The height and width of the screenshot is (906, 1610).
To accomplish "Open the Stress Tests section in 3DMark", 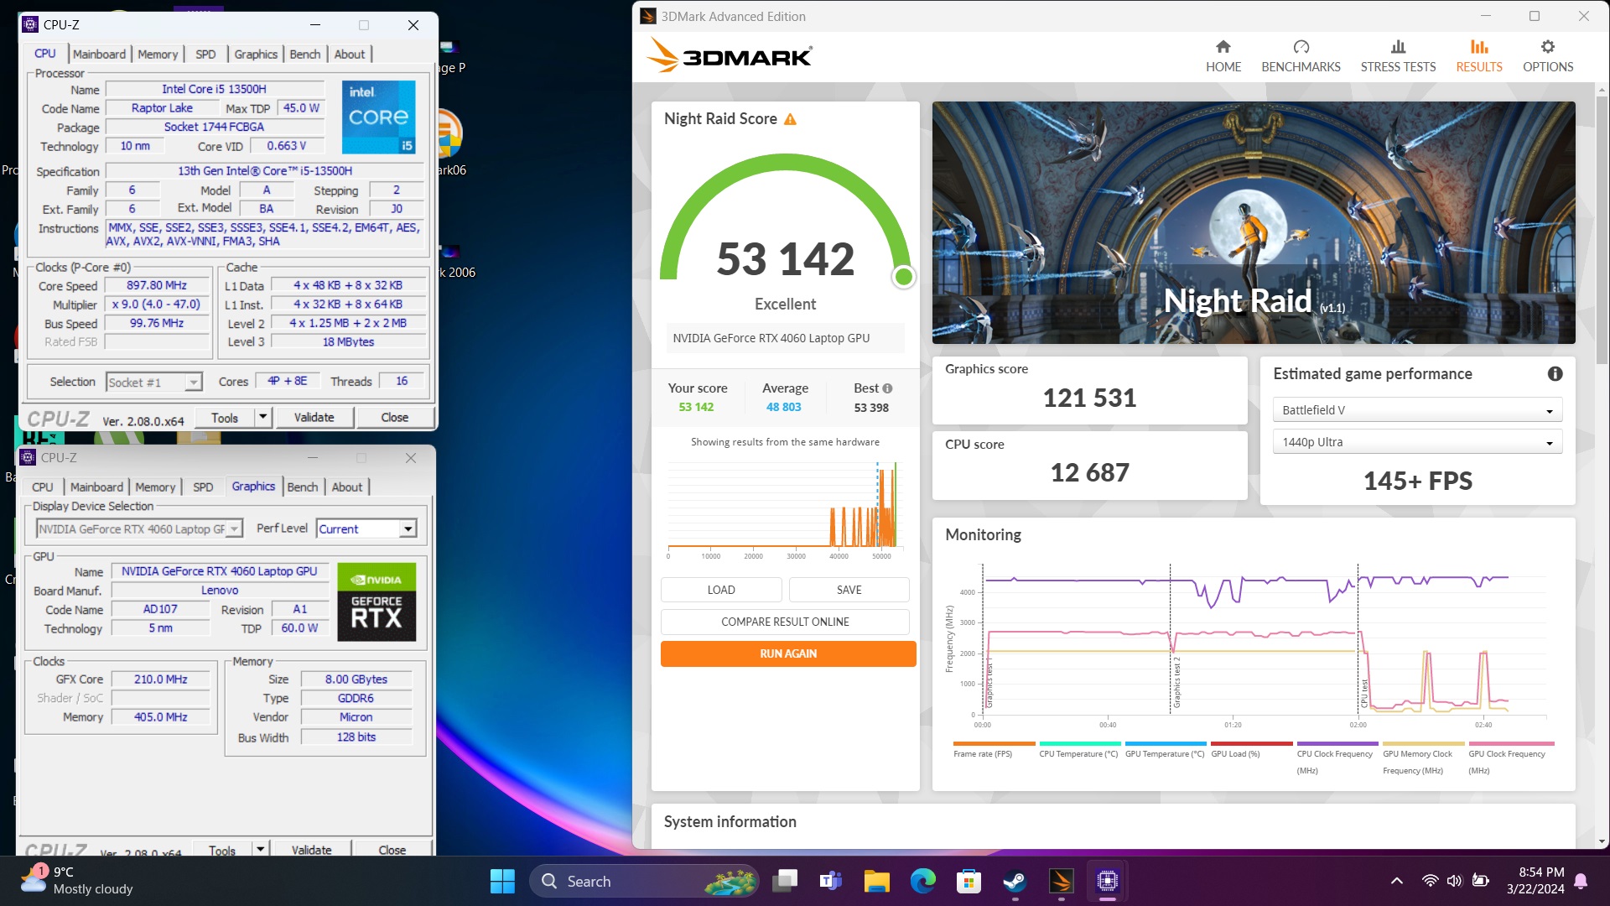I will coord(1398,56).
